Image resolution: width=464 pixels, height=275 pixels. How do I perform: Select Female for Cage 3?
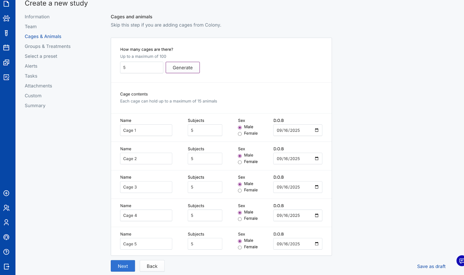pos(240,190)
